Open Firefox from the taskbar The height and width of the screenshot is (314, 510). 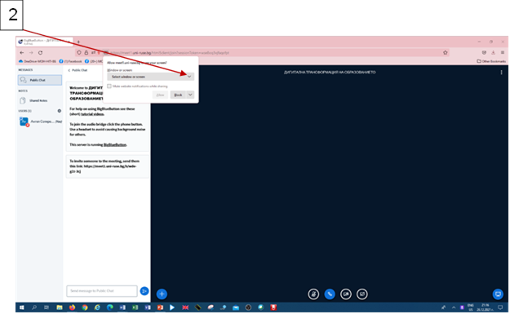(x=72, y=307)
